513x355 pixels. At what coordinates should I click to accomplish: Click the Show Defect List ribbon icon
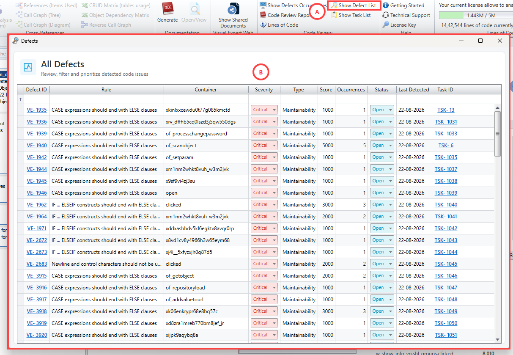coord(334,6)
